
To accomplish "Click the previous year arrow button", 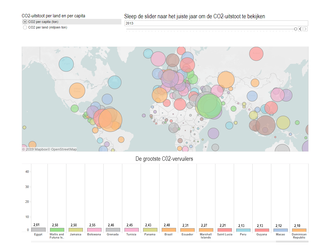I will (x=300, y=29).
